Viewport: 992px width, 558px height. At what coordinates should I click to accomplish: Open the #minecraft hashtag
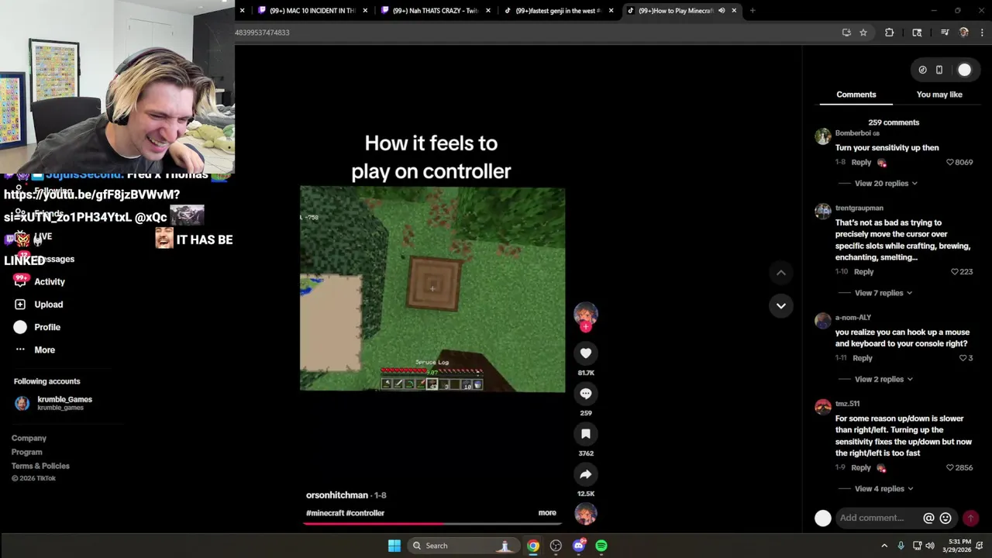tap(325, 513)
